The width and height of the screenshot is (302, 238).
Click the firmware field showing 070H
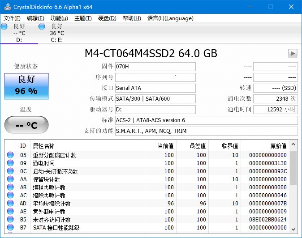155,67
